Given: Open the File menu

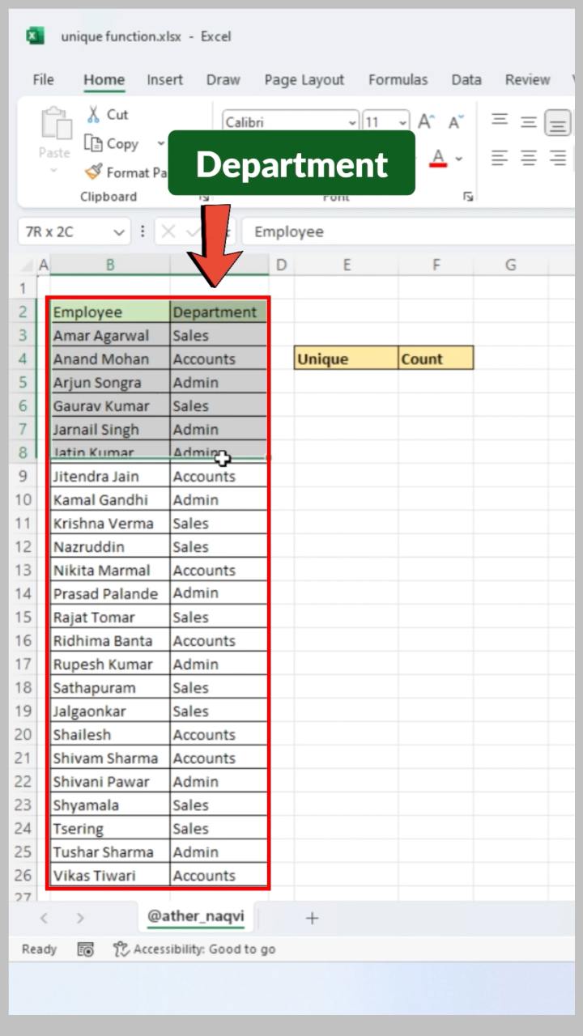Looking at the screenshot, I should [43, 79].
